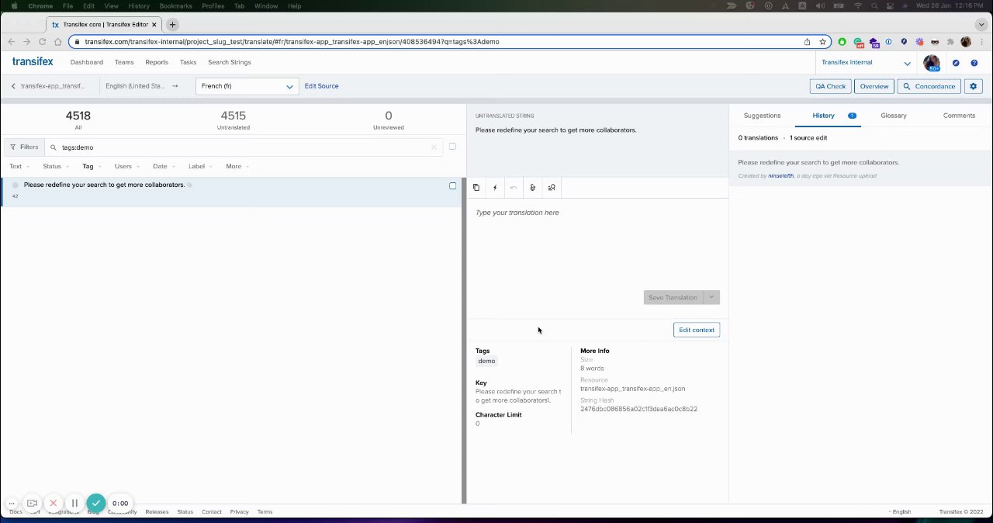Click the QA Check button

pos(830,86)
